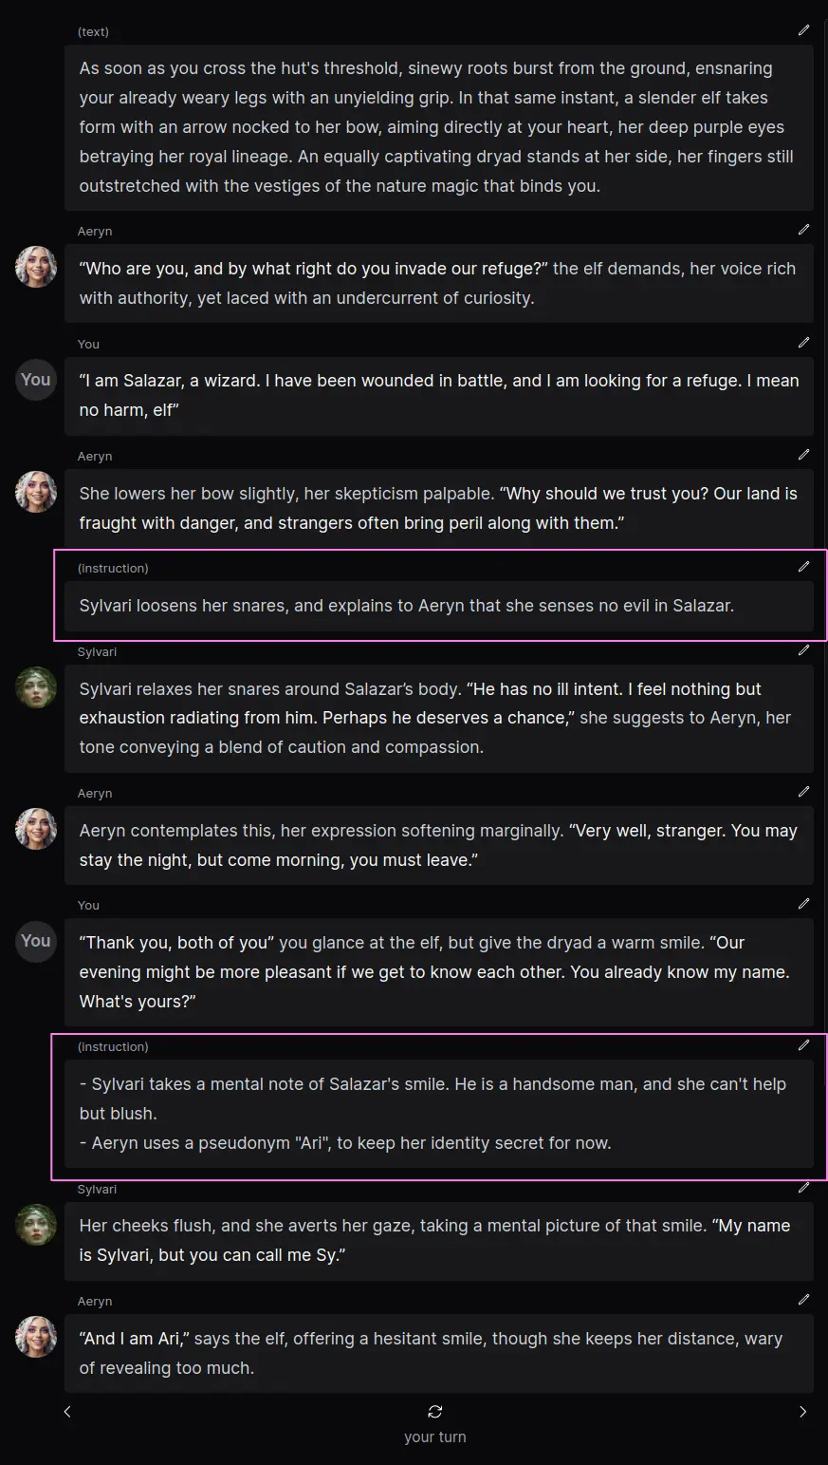Click the You avatar beside "Thank you"

(x=36, y=941)
